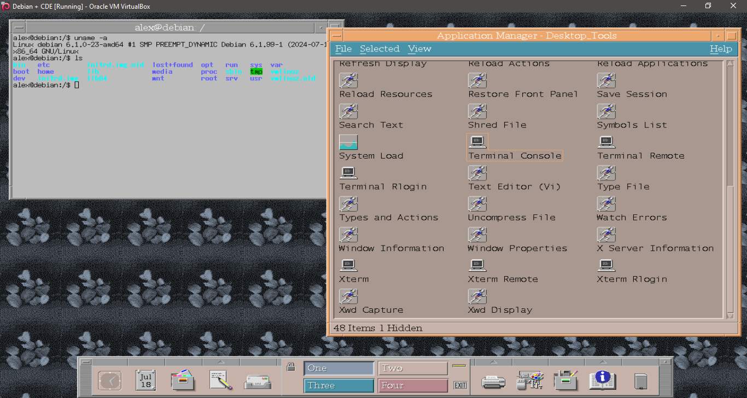Click the printer icon on front panel

493,381
